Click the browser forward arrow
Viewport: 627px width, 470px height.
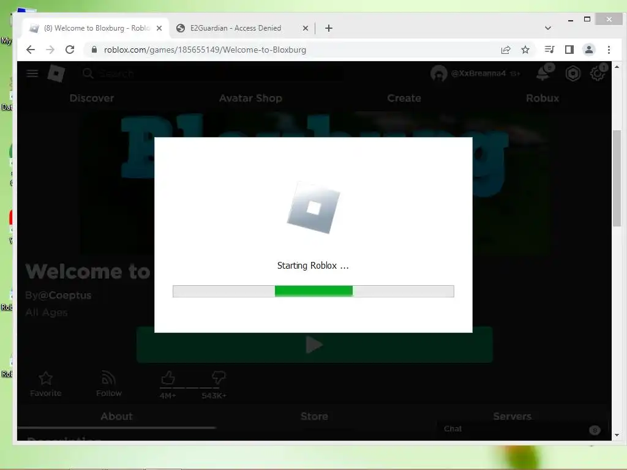50,50
